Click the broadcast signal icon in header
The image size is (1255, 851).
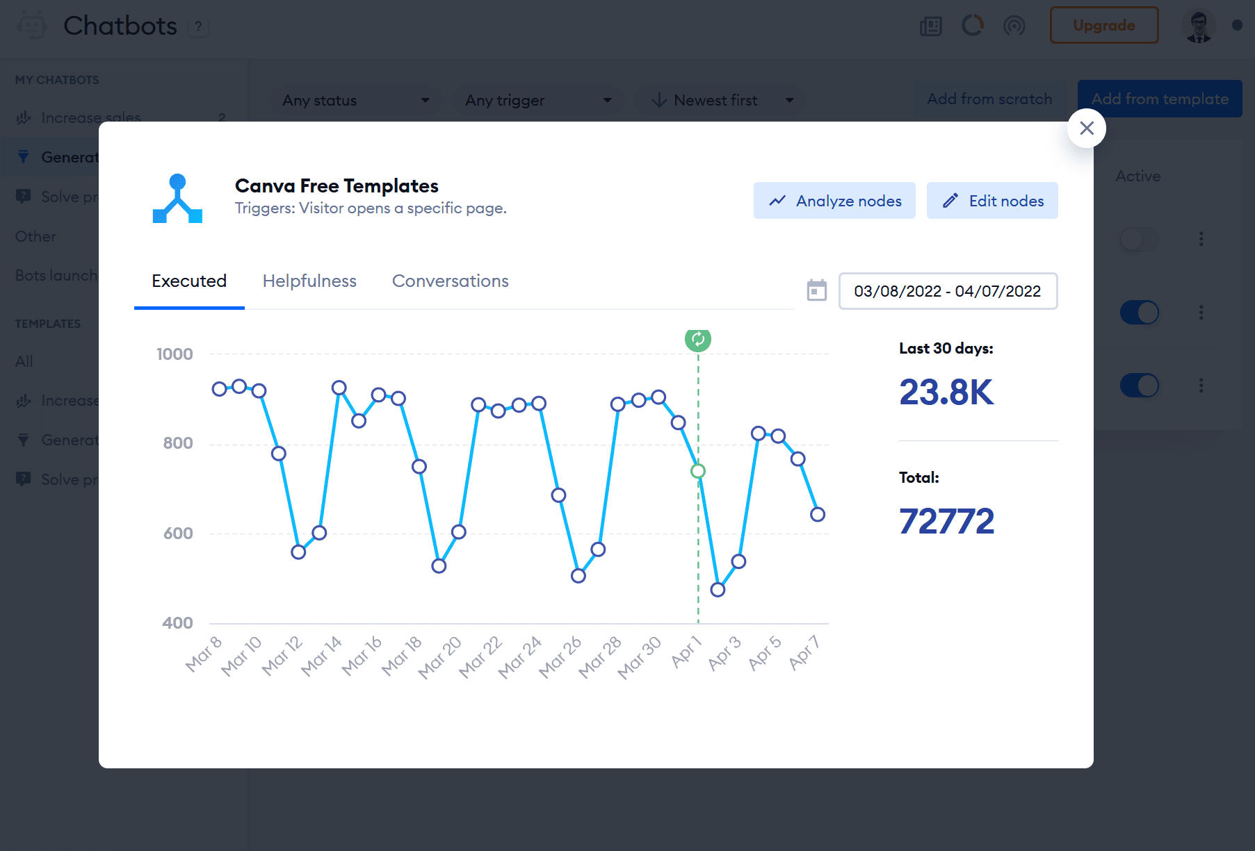coord(1014,26)
